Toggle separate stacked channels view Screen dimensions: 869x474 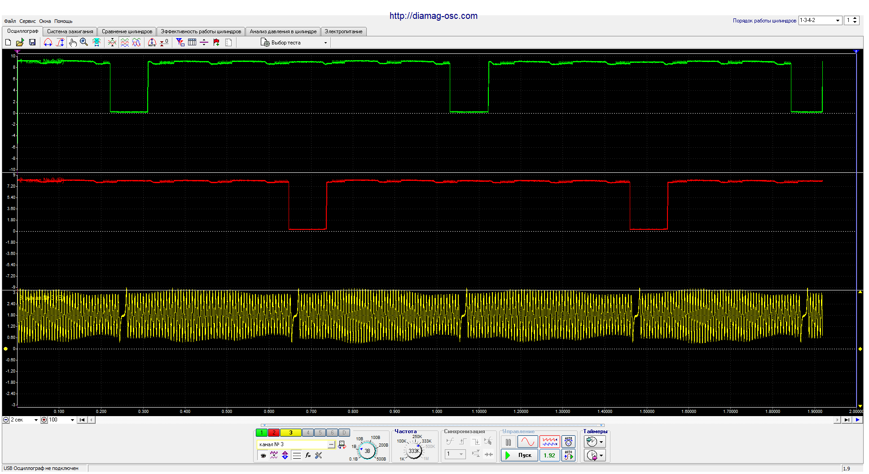click(x=124, y=42)
